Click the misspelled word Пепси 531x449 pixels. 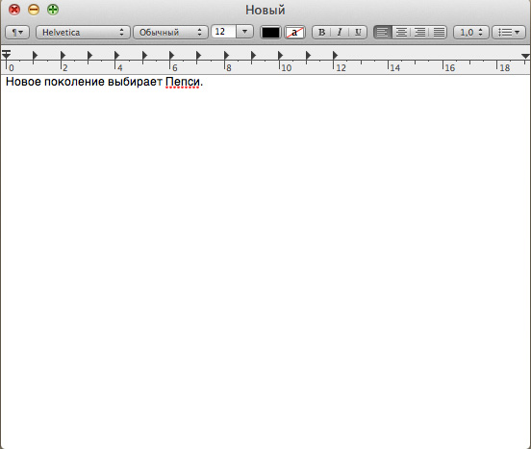(183, 82)
